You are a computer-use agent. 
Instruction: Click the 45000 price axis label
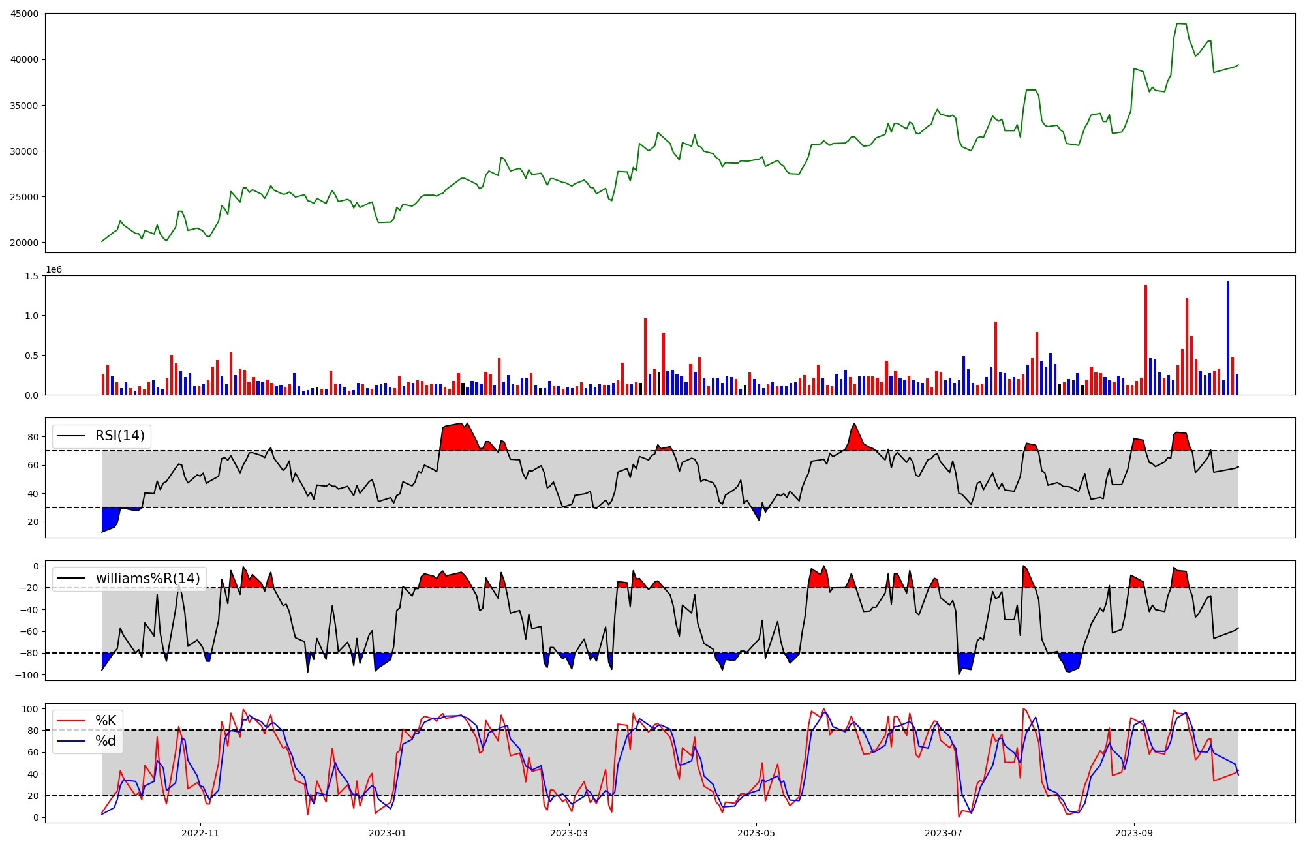[x=24, y=14]
